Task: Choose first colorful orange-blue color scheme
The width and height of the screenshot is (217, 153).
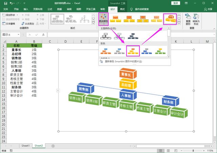Action: (105, 51)
